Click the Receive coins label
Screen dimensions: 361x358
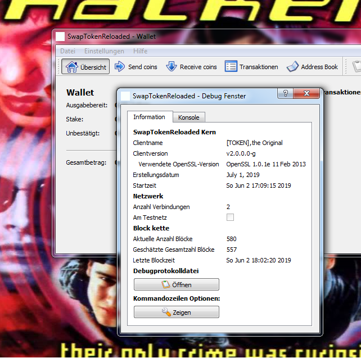pyautogui.click(x=198, y=67)
